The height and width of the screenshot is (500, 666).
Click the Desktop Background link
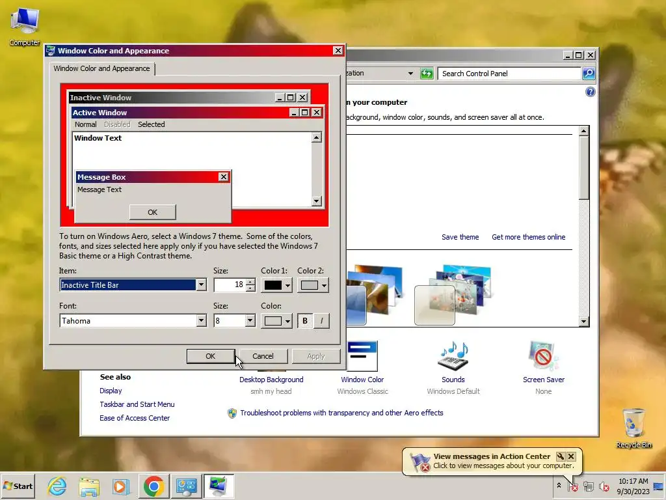(271, 380)
